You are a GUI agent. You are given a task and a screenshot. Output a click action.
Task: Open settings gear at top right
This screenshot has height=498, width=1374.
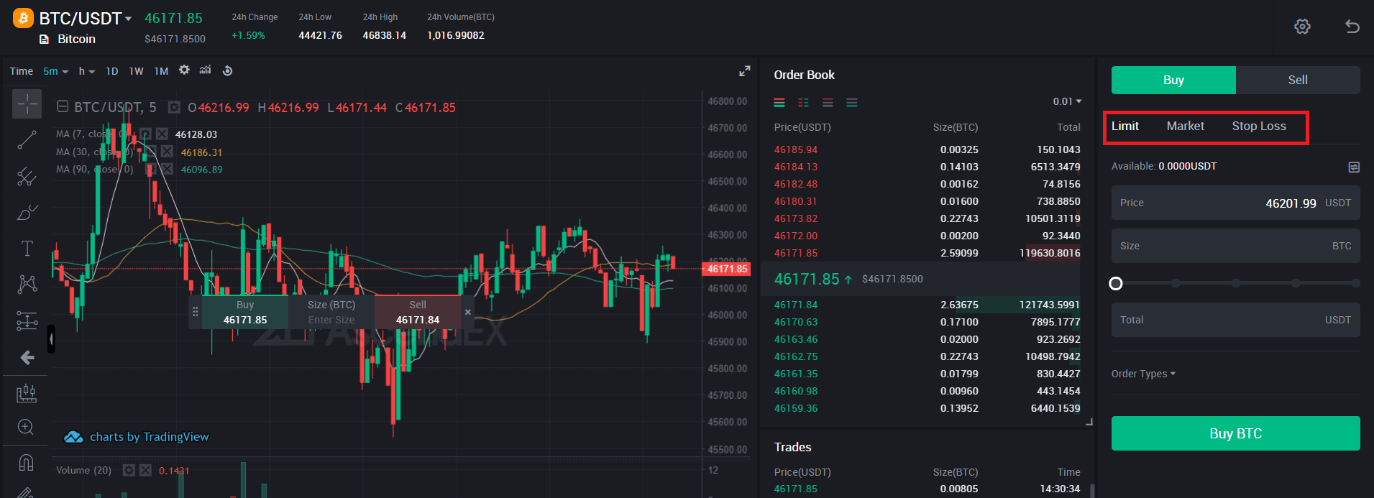pyautogui.click(x=1302, y=27)
